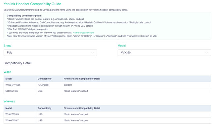This screenshot has height=126, width=215.
Task: Open the Brand dropdown showing Poly
Action: 50,53
